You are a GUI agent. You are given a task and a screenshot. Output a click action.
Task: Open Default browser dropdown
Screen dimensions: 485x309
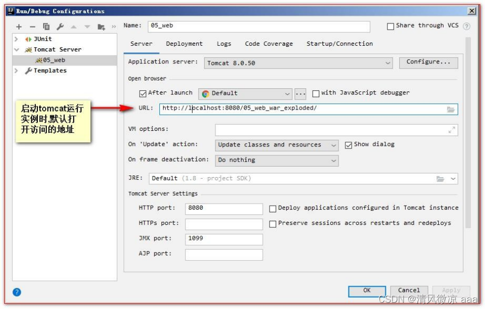pyautogui.click(x=245, y=93)
